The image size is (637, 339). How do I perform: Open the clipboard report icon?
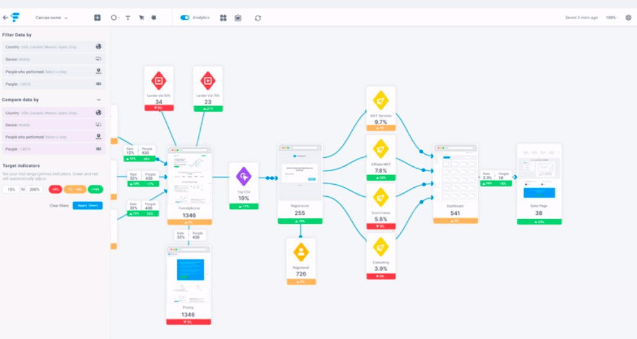238,17
